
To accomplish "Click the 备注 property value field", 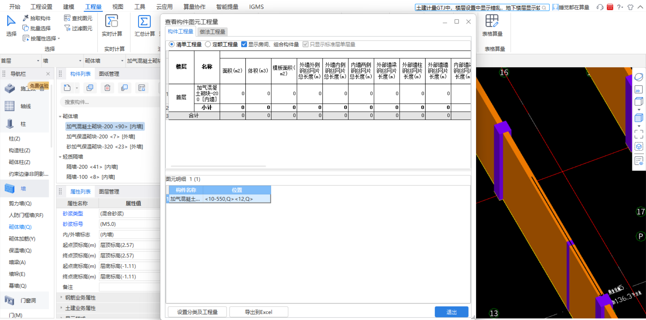I will click(x=129, y=287).
